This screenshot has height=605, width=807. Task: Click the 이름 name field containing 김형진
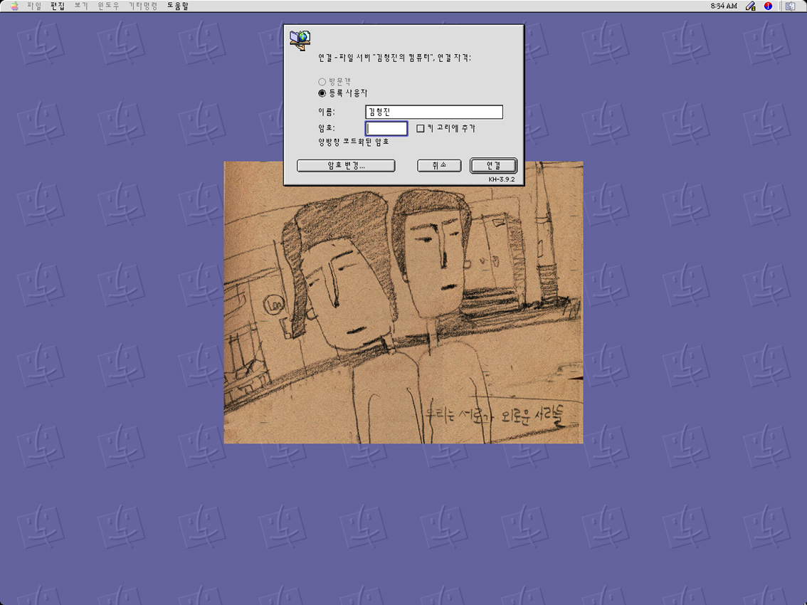coord(434,112)
